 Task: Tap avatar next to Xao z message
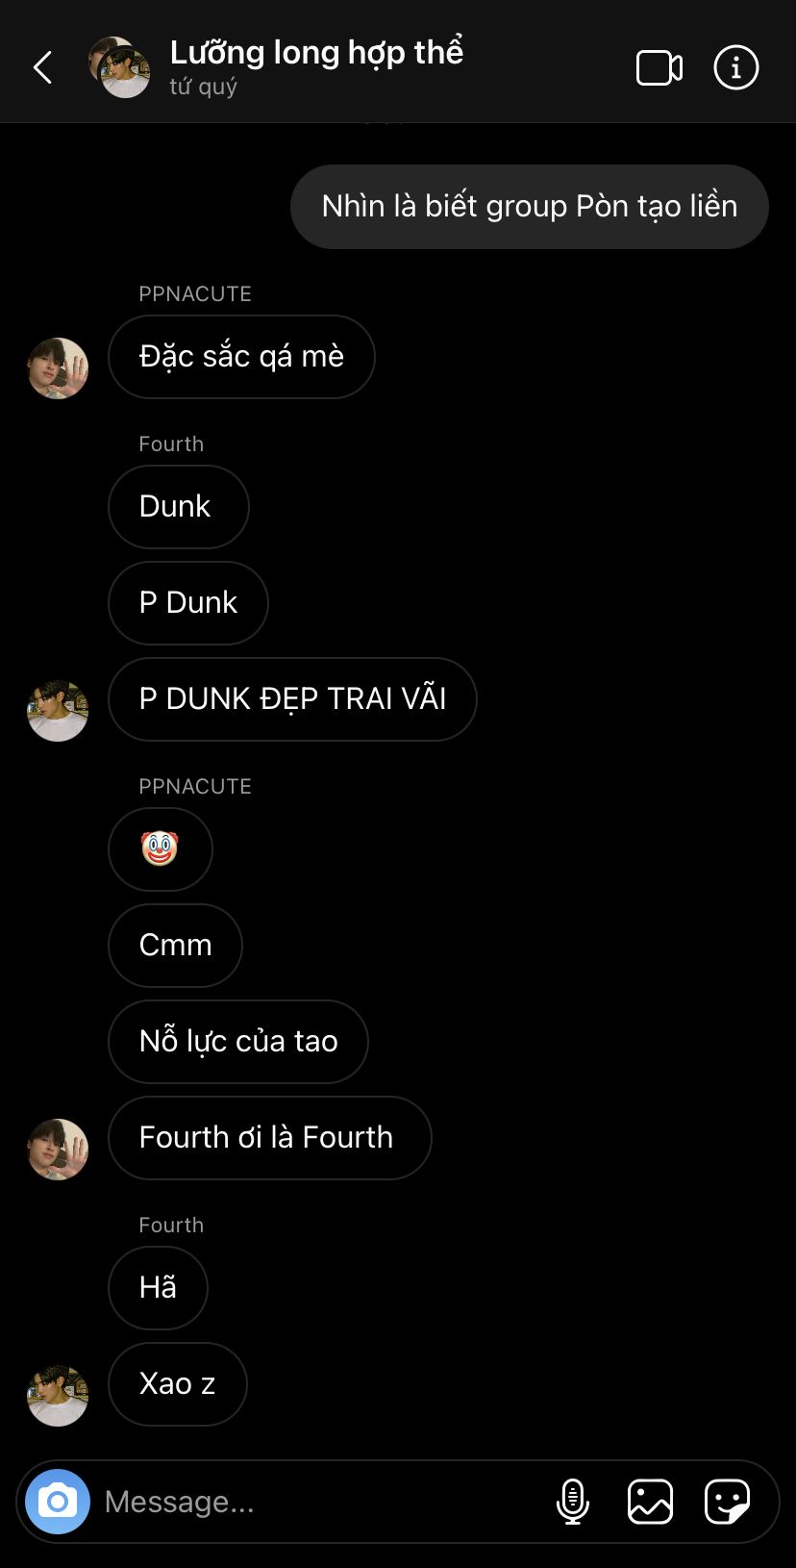pyautogui.click(x=58, y=1395)
